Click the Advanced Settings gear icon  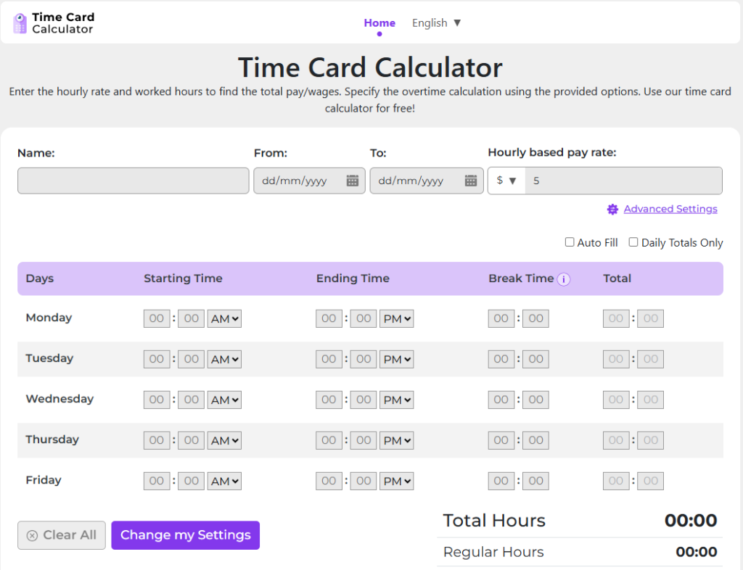pyautogui.click(x=612, y=209)
